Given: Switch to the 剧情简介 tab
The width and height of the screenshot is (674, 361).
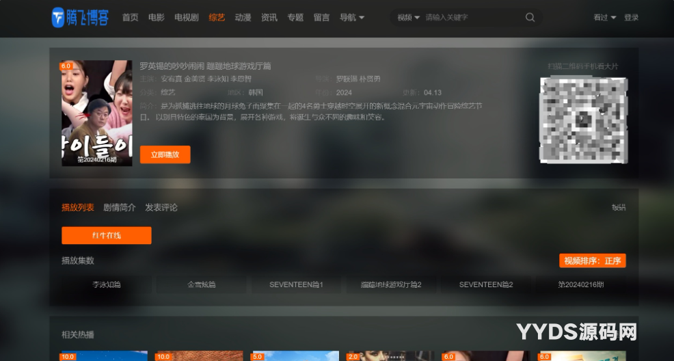Looking at the screenshot, I should 120,207.
